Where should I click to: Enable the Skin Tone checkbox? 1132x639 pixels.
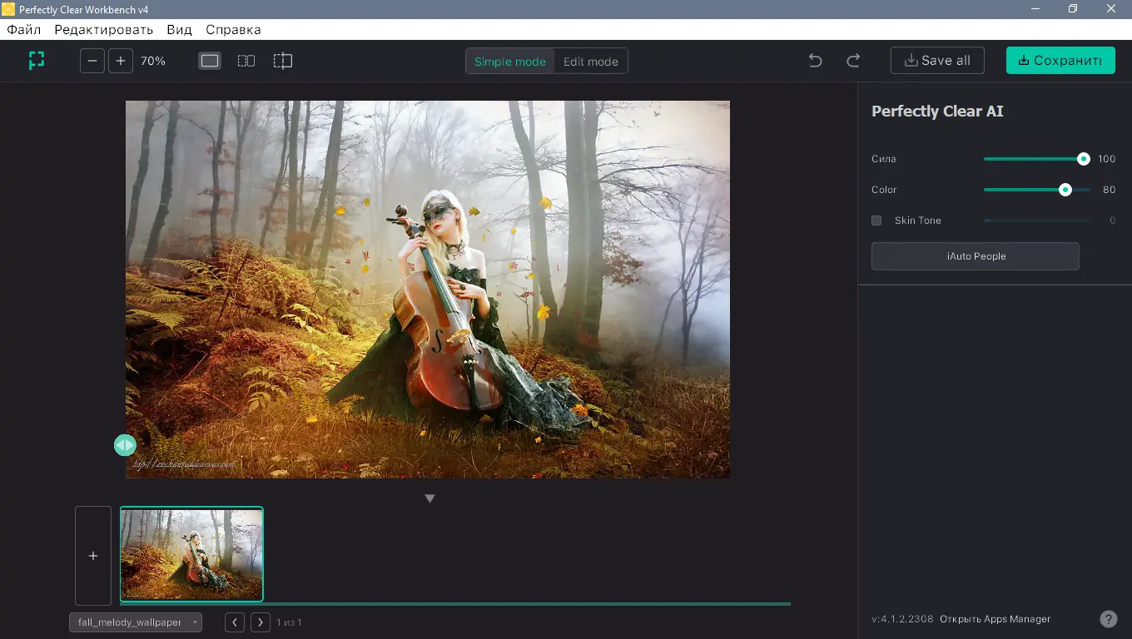pos(876,220)
